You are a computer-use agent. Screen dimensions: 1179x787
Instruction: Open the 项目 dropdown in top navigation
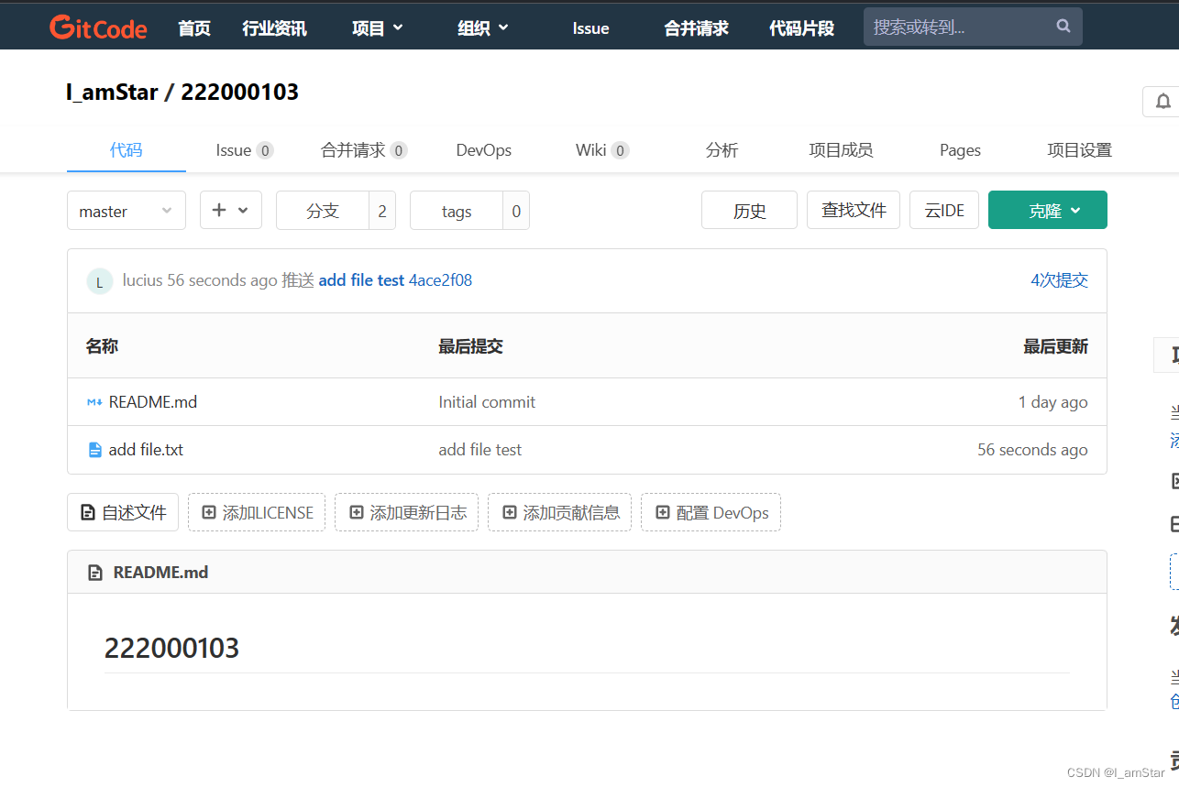click(x=378, y=28)
